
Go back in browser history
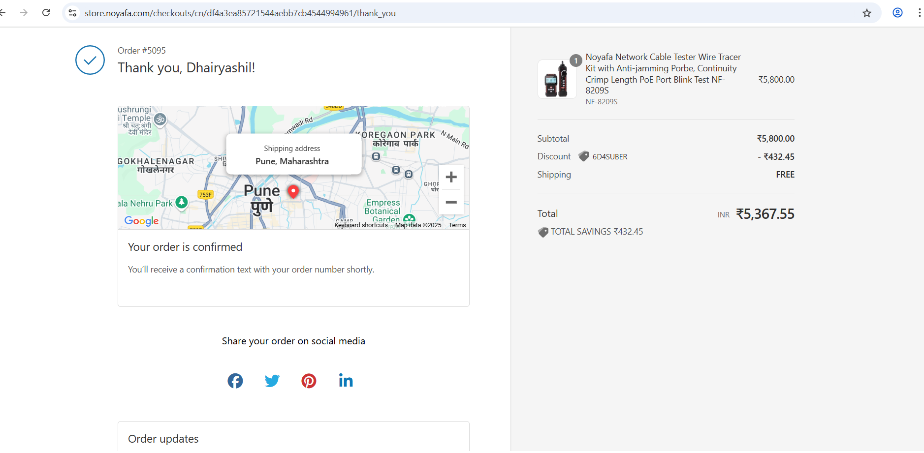click(3, 13)
